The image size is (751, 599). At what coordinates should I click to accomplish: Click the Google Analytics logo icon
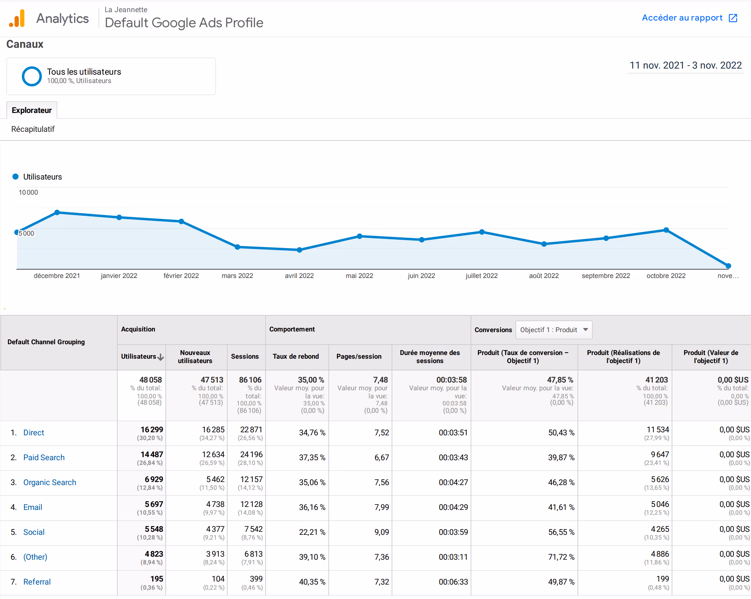point(17,18)
